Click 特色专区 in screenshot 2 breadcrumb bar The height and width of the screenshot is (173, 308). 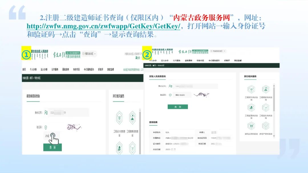click(161, 66)
